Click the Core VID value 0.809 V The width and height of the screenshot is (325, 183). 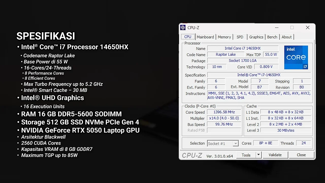266,67
